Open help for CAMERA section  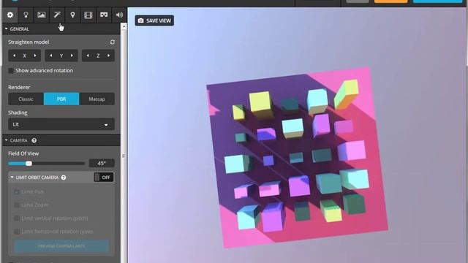[34, 140]
